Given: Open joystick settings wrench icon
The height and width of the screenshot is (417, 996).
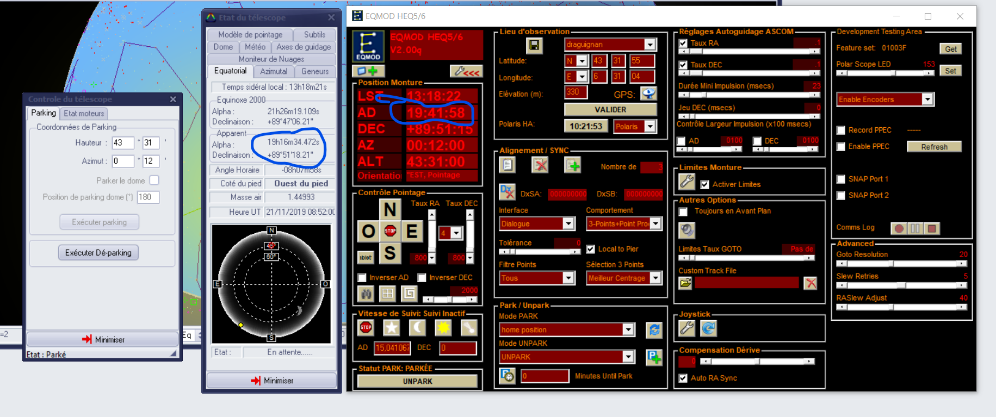Looking at the screenshot, I should coord(686,328).
